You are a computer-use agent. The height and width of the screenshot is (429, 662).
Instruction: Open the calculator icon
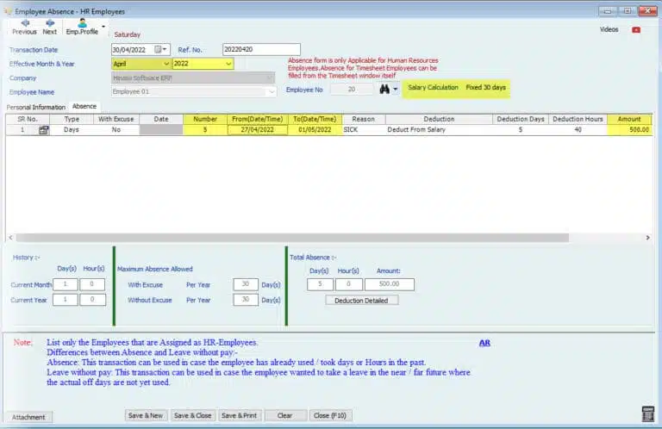point(647,413)
